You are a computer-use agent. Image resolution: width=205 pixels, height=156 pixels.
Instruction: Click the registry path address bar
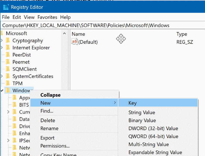102,25
